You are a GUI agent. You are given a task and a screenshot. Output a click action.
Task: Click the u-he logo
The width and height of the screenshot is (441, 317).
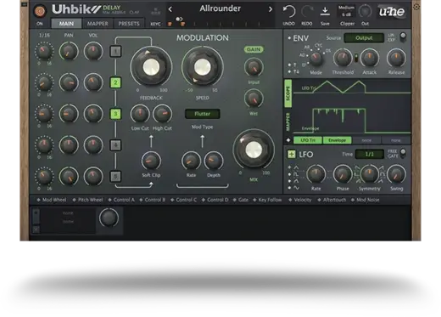click(x=392, y=11)
